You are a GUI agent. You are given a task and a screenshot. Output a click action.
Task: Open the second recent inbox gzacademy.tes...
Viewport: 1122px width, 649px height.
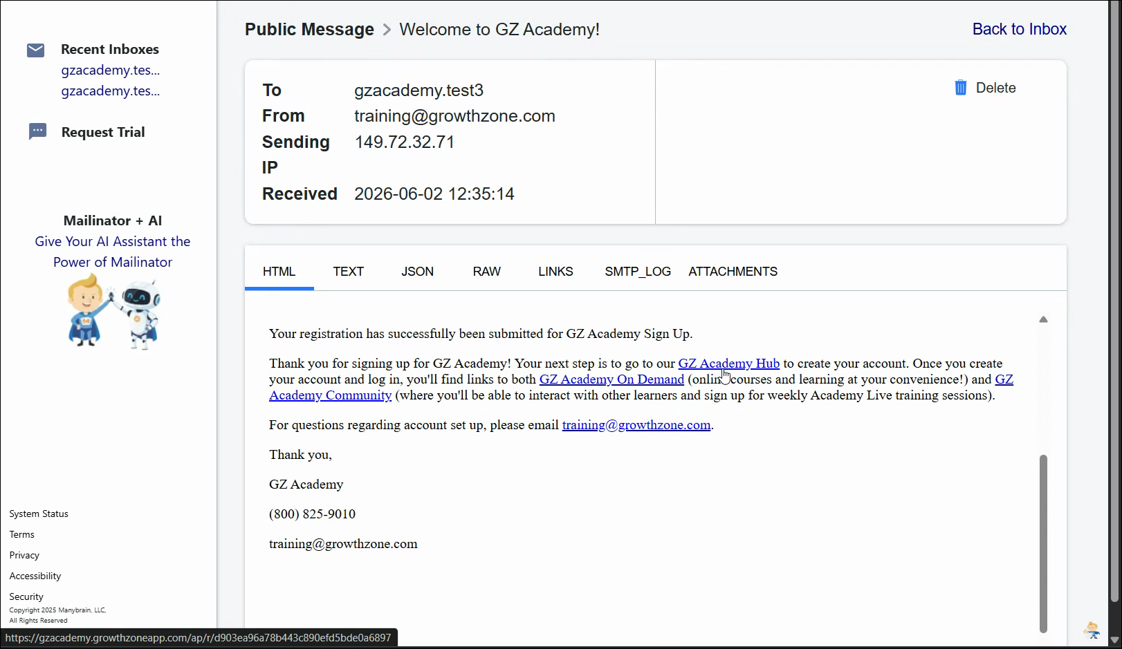(110, 91)
